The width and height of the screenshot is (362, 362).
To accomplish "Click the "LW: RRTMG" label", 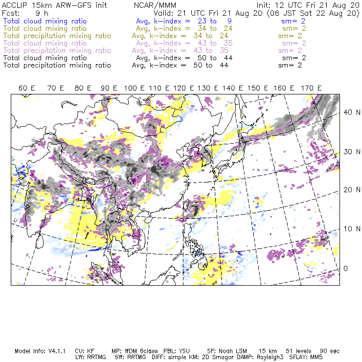I will pos(90,357).
